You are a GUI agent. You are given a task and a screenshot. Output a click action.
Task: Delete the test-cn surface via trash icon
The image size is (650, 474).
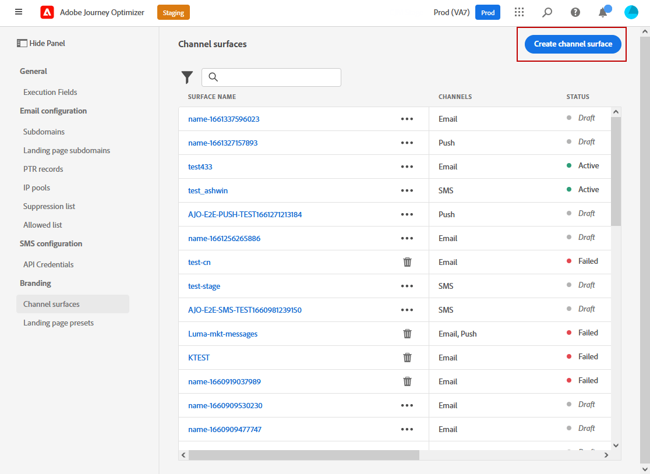pyautogui.click(x=407, y=262)
